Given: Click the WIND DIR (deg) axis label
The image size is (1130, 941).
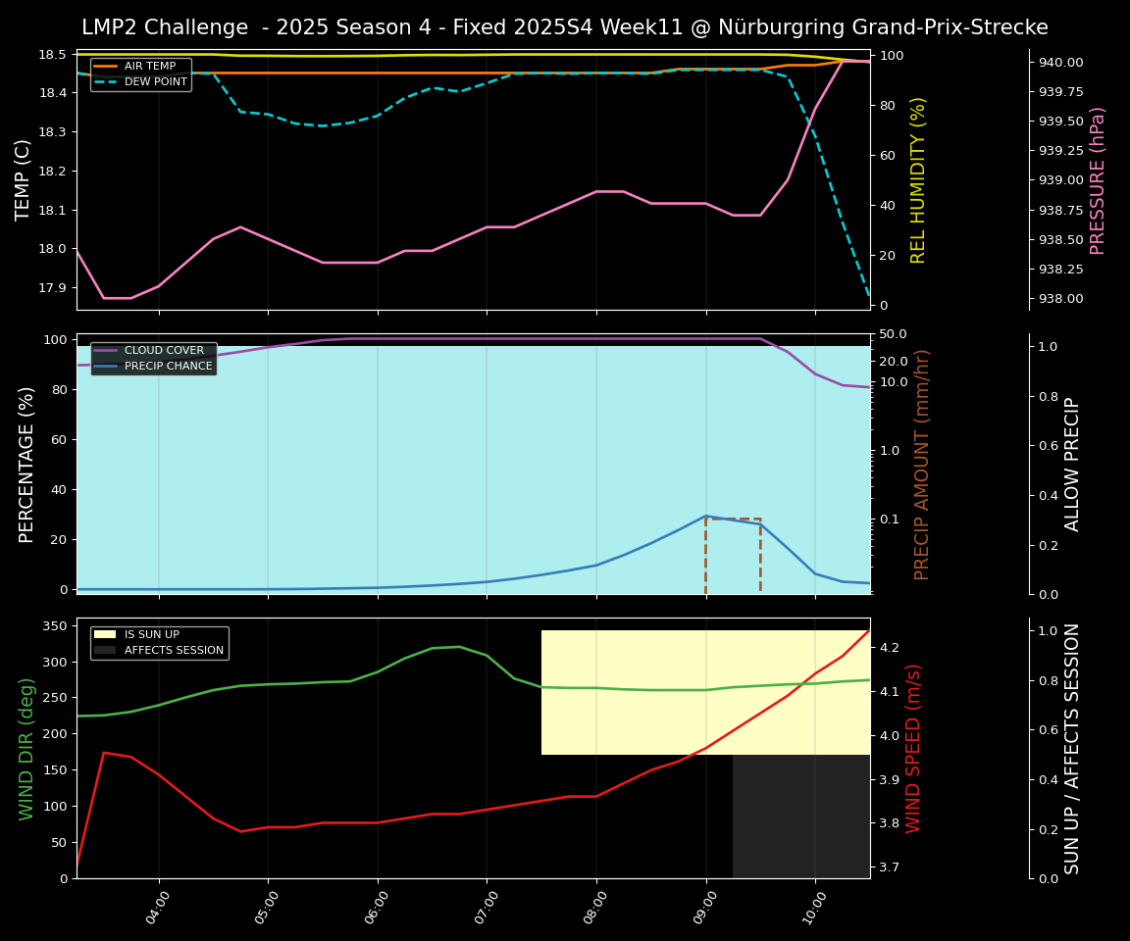Looking at the screenshot, I should pyautogui.click(x=27, y=748).
